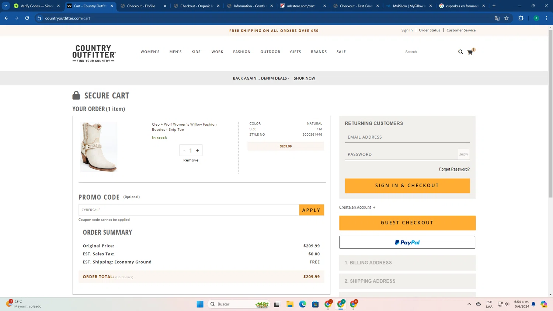Click GUEST CHECKOUT button

[x=407, y=223]
